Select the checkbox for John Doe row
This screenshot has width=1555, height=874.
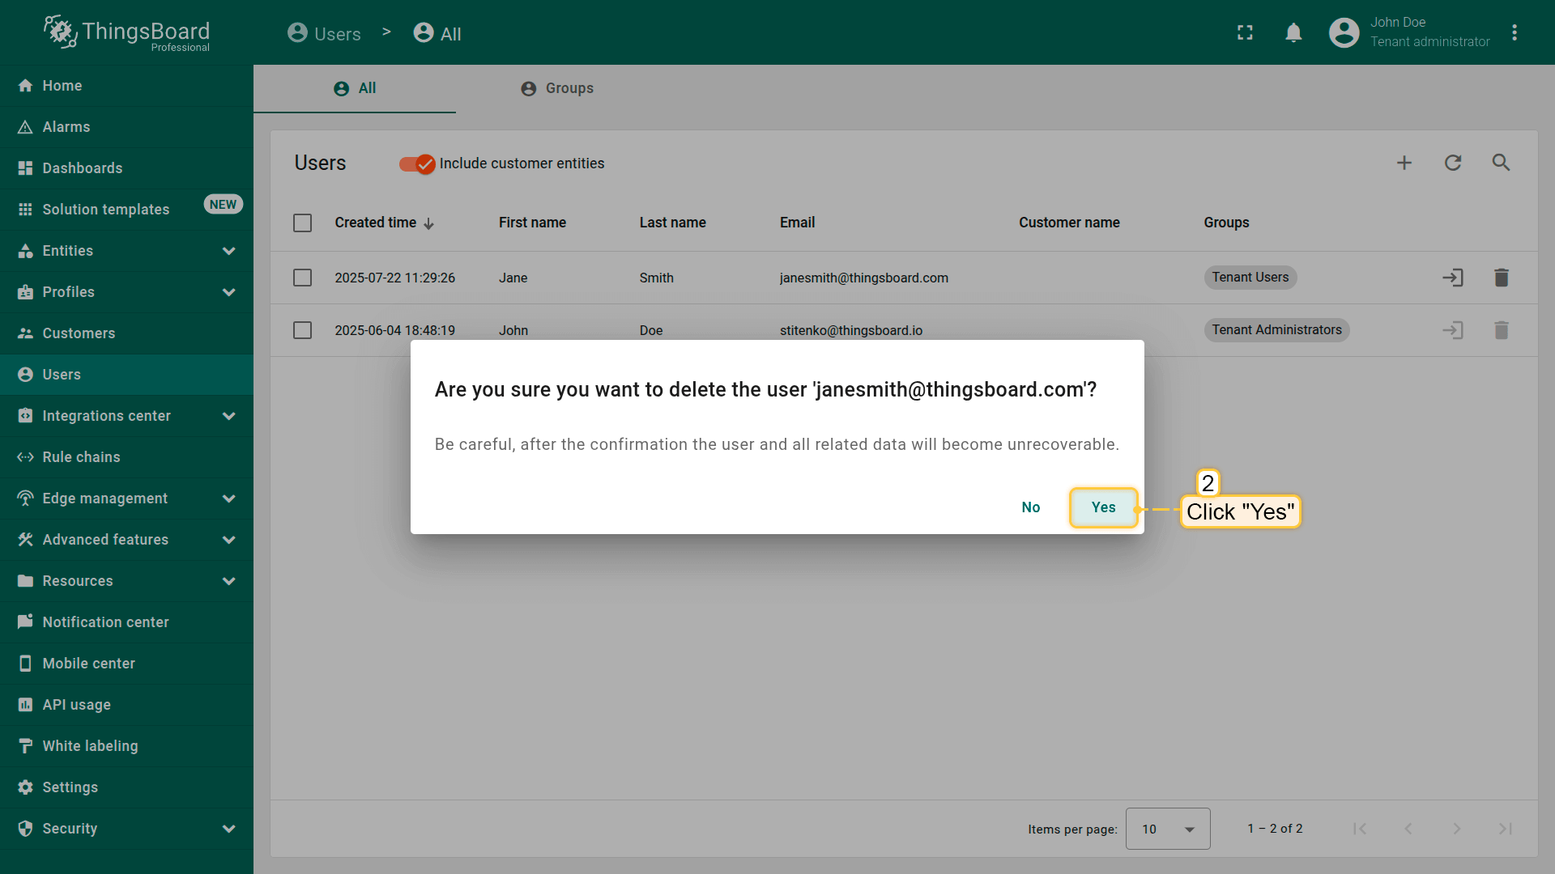coord(302,330)
